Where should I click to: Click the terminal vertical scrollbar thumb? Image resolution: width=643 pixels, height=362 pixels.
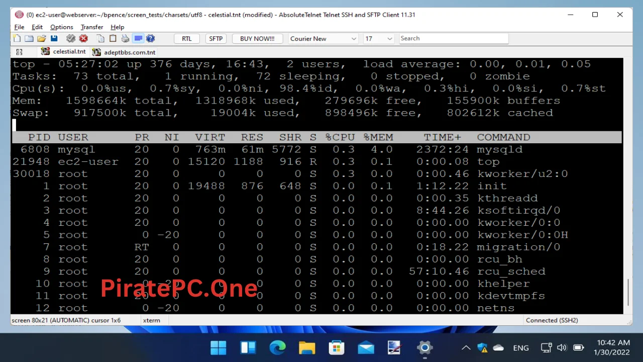click(628, 292)
